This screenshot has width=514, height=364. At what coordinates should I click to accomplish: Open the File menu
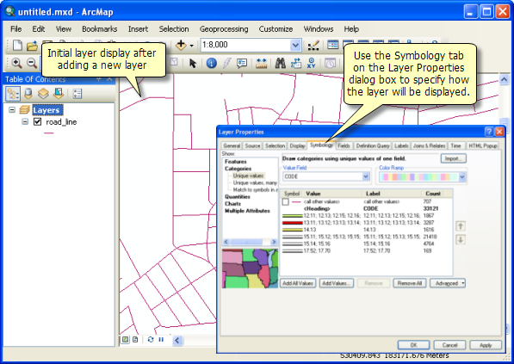(x=16, y=29)
